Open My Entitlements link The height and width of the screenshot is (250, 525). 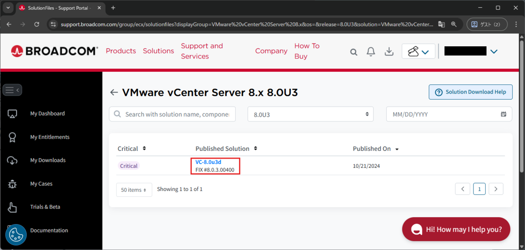tap(50, 137)
